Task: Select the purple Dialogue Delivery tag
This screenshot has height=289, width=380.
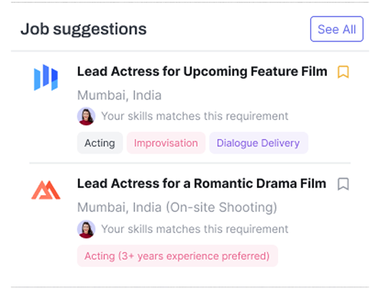Action: 258,143
